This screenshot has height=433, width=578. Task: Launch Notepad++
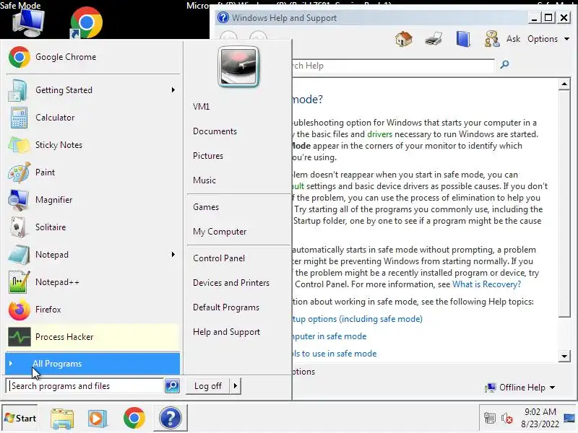tap(93, 282)
